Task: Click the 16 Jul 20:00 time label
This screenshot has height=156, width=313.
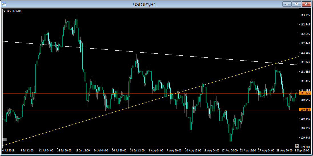Action: pyautogui.click(x=65, y=150)
